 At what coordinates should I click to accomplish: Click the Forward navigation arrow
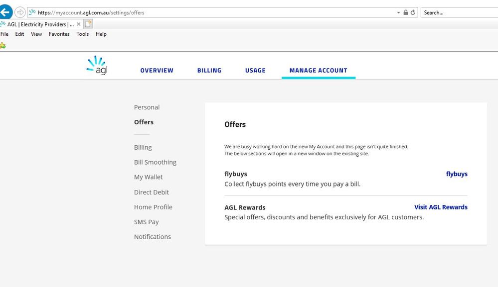pyautogui.click(x=19, y=12)
